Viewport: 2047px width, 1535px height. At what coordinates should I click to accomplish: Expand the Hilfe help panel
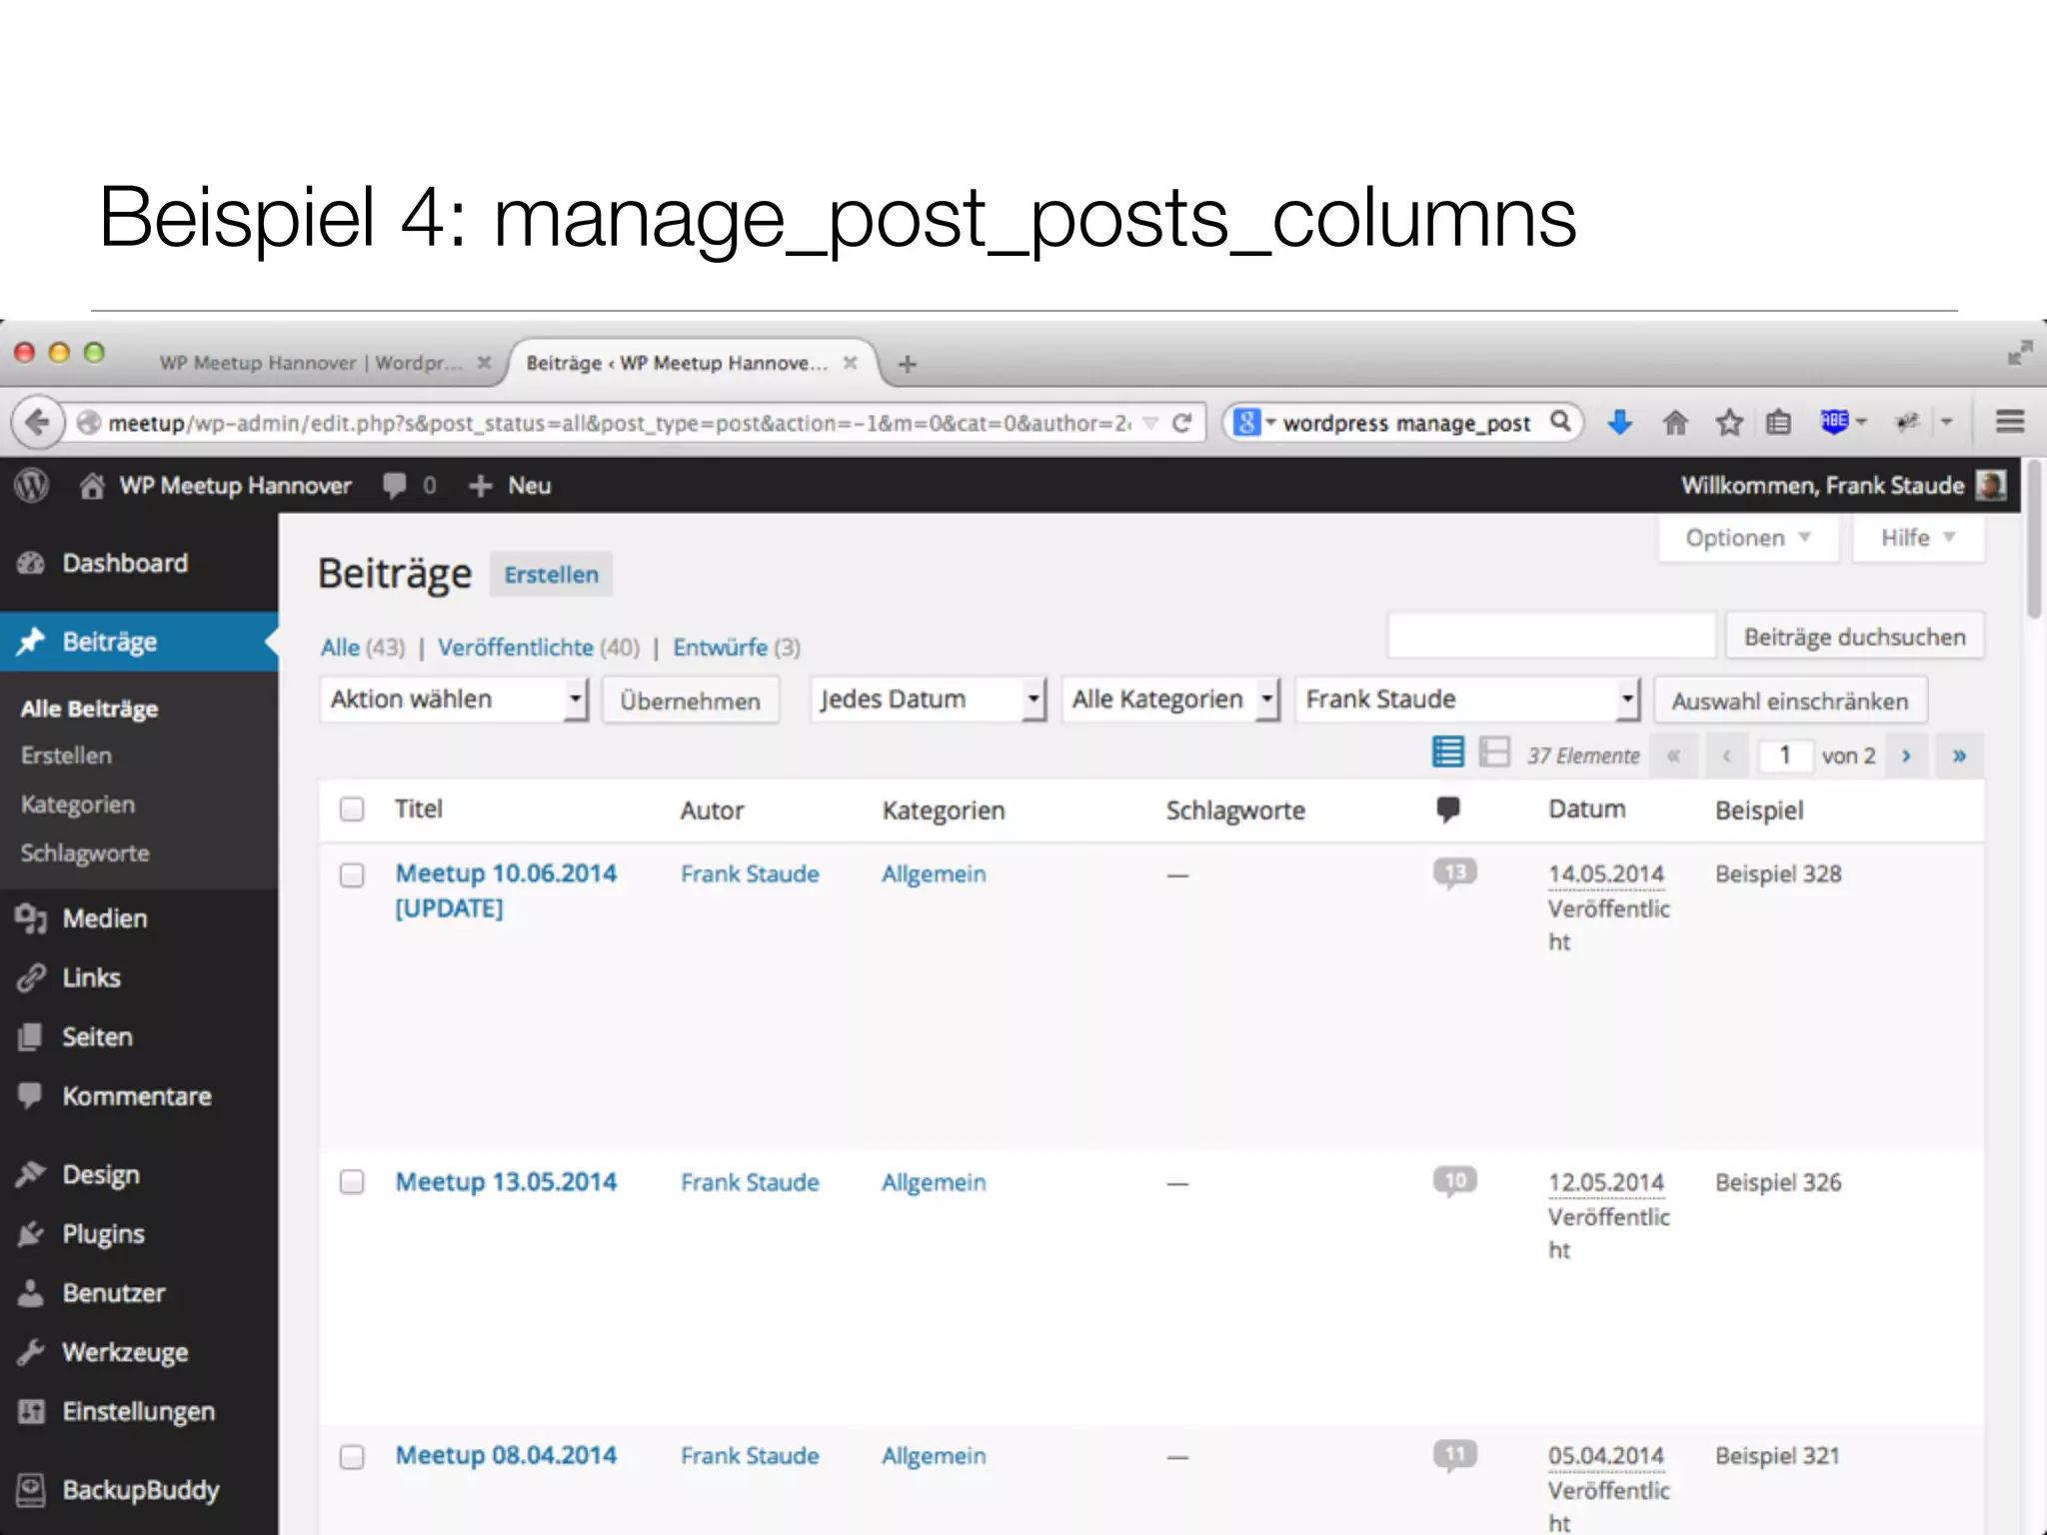(1918, 538)
